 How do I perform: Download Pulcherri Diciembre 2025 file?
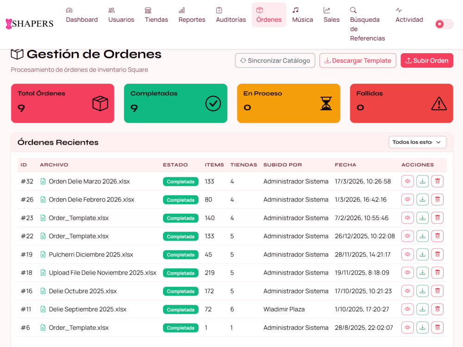tap(423, 254)
